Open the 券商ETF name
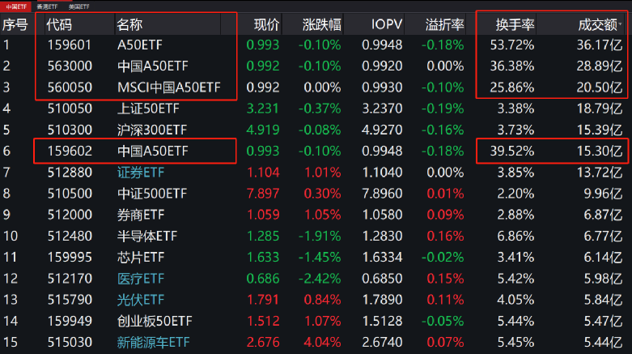 (x=141, y=215)
